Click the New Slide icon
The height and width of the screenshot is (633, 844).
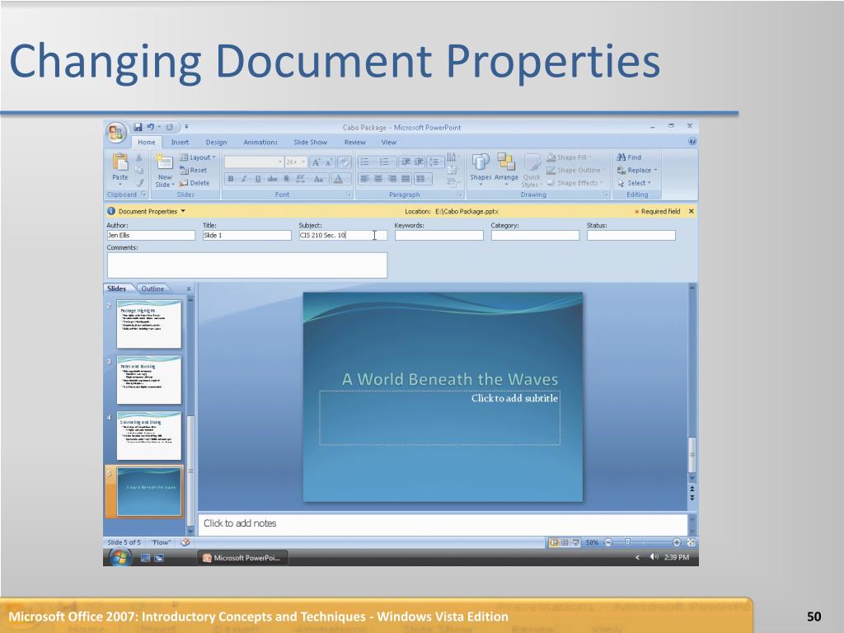coord(164,162)
